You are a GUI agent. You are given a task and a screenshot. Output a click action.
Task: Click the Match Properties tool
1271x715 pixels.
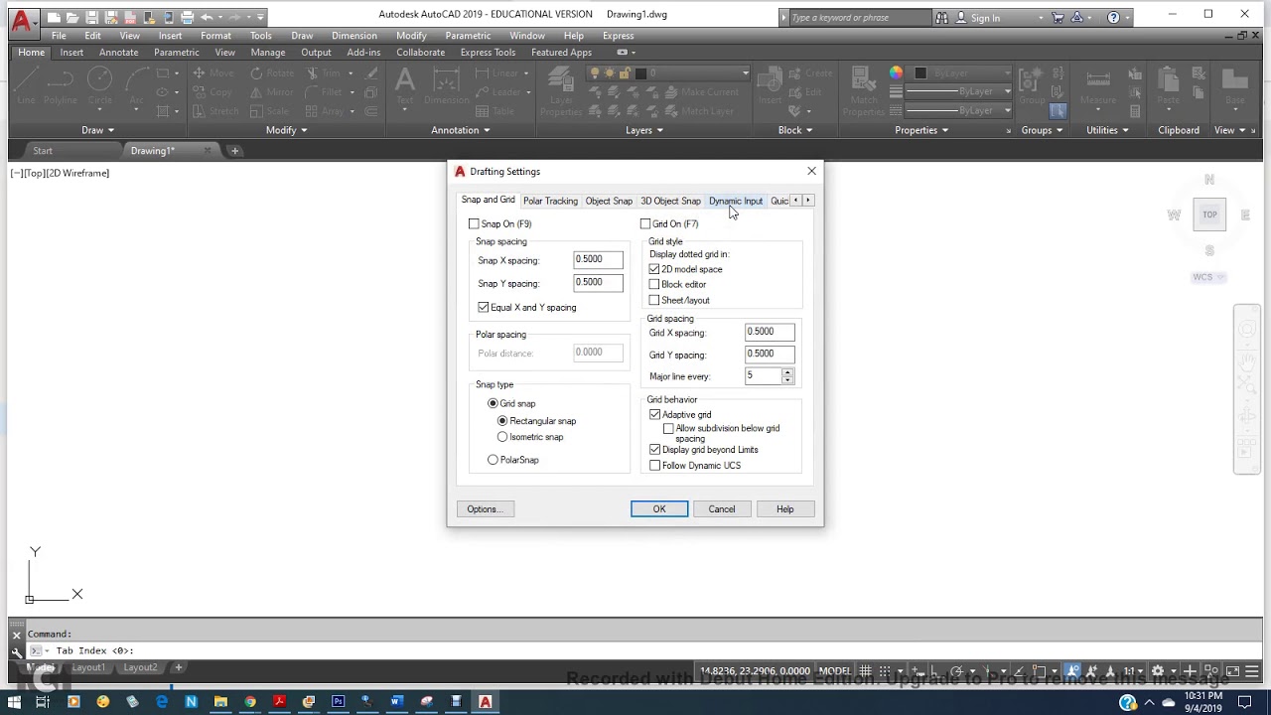(864, 91)
